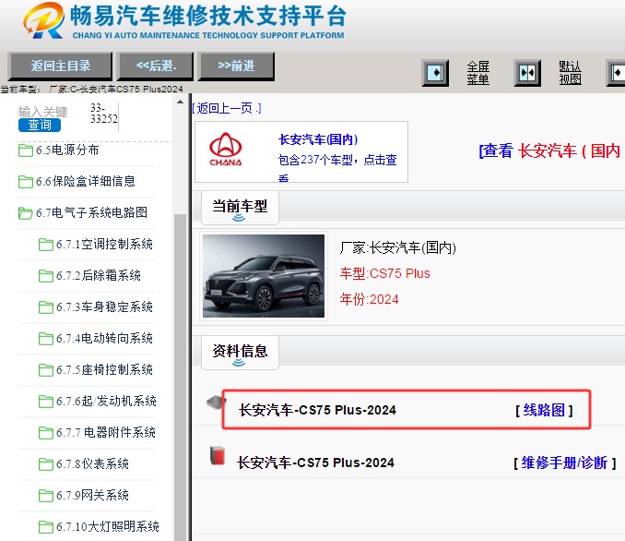Click the partially visible panel icon at far right

point(616,73)
